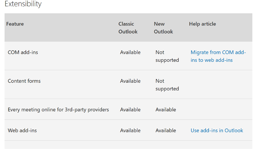The image size is (259, 149).
Task: Select the Feature column header
Action: tap(15, 24)
